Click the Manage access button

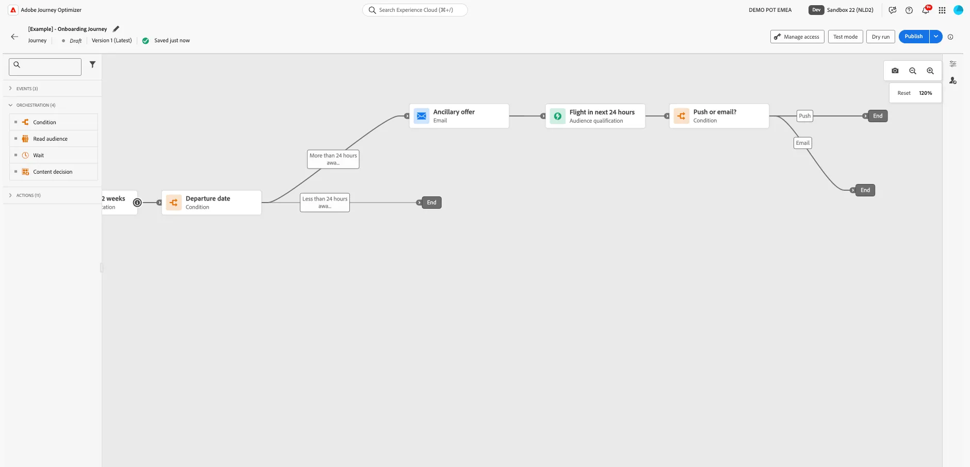(797, 37)
